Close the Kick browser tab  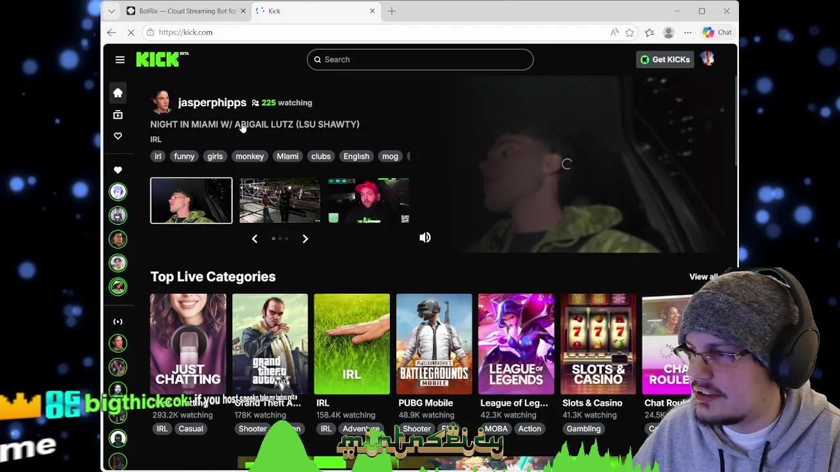[x=372, y=11]
